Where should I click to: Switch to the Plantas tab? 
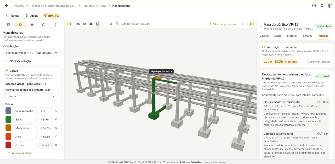point(12,16)
